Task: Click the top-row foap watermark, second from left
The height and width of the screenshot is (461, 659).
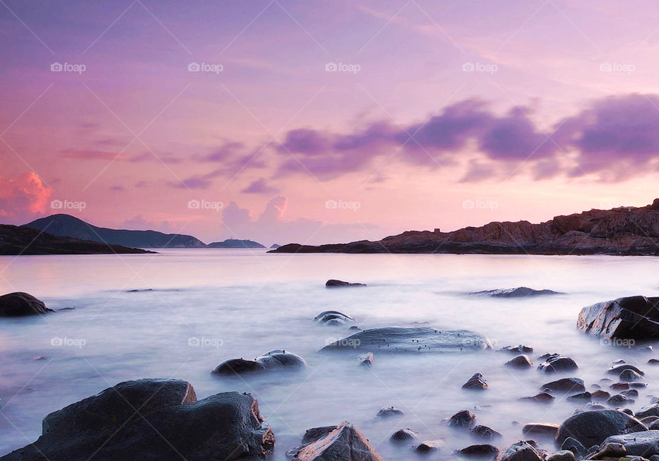Action: point(205,68)
